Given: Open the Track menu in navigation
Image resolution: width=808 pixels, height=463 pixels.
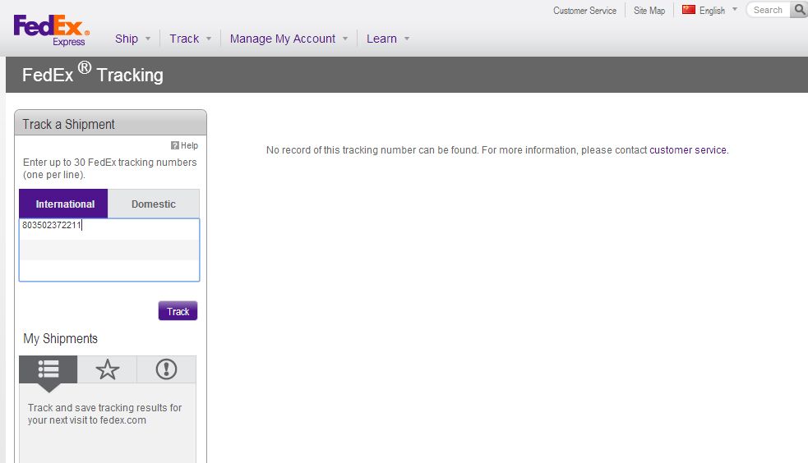Looking at the screenshot, I should click(184, 39).
